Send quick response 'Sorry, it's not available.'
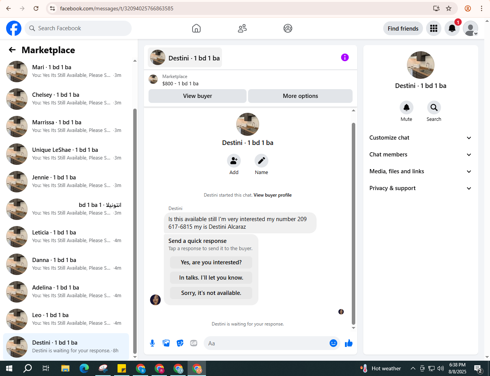Image resolution: width=490 pixels, height=376 pixels. click(x=211, y=293)
